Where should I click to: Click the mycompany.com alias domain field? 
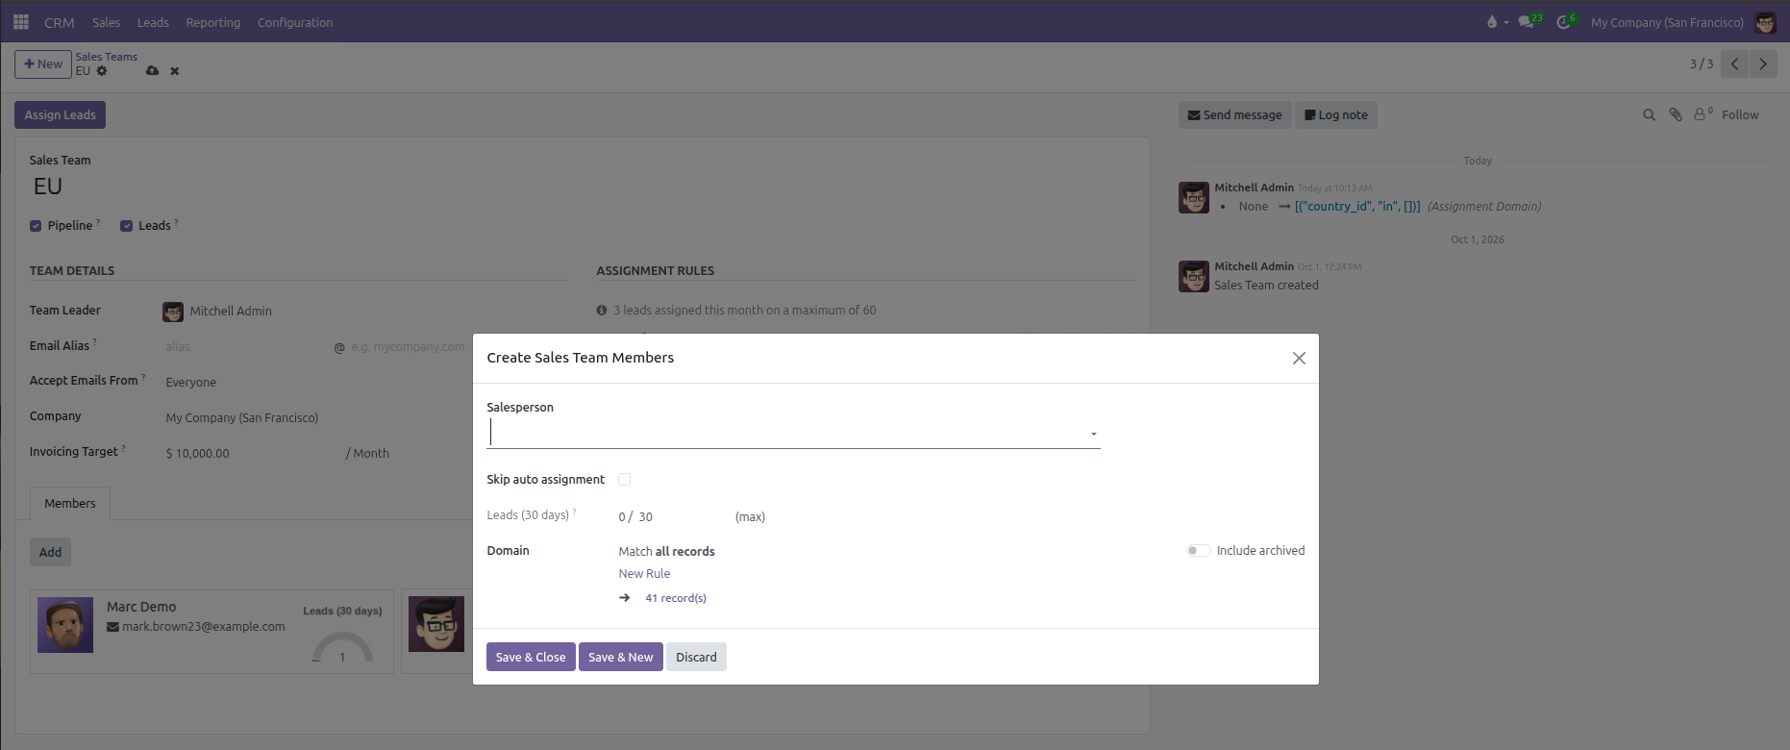pyautogui.click(x=408, y=346)
